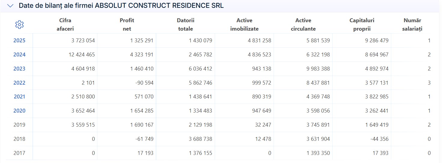Image resolution: width=442 pixels, height=163 pixels.
Task: Select the 2023 net profit 1 460 410
Action: (142, 69)
